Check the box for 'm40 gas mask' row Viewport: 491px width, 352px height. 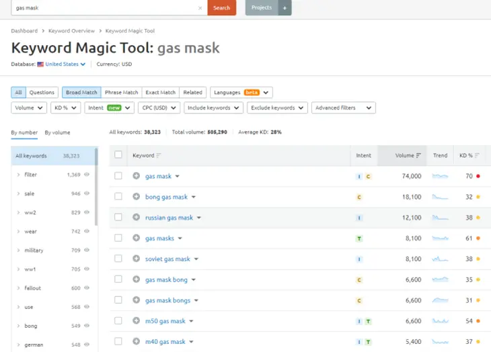click(118, 341)
